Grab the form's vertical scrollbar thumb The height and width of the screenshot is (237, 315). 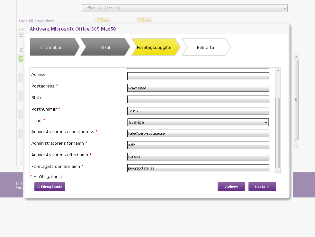(278, 133)
